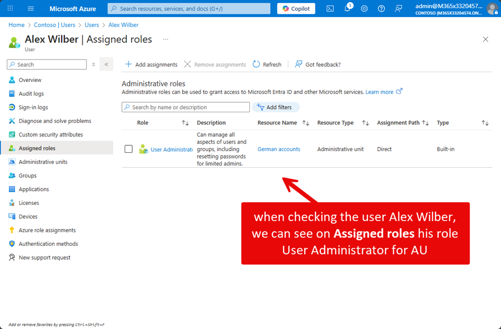Click Remove assignments
501x329 pixels.
[215, 64]
